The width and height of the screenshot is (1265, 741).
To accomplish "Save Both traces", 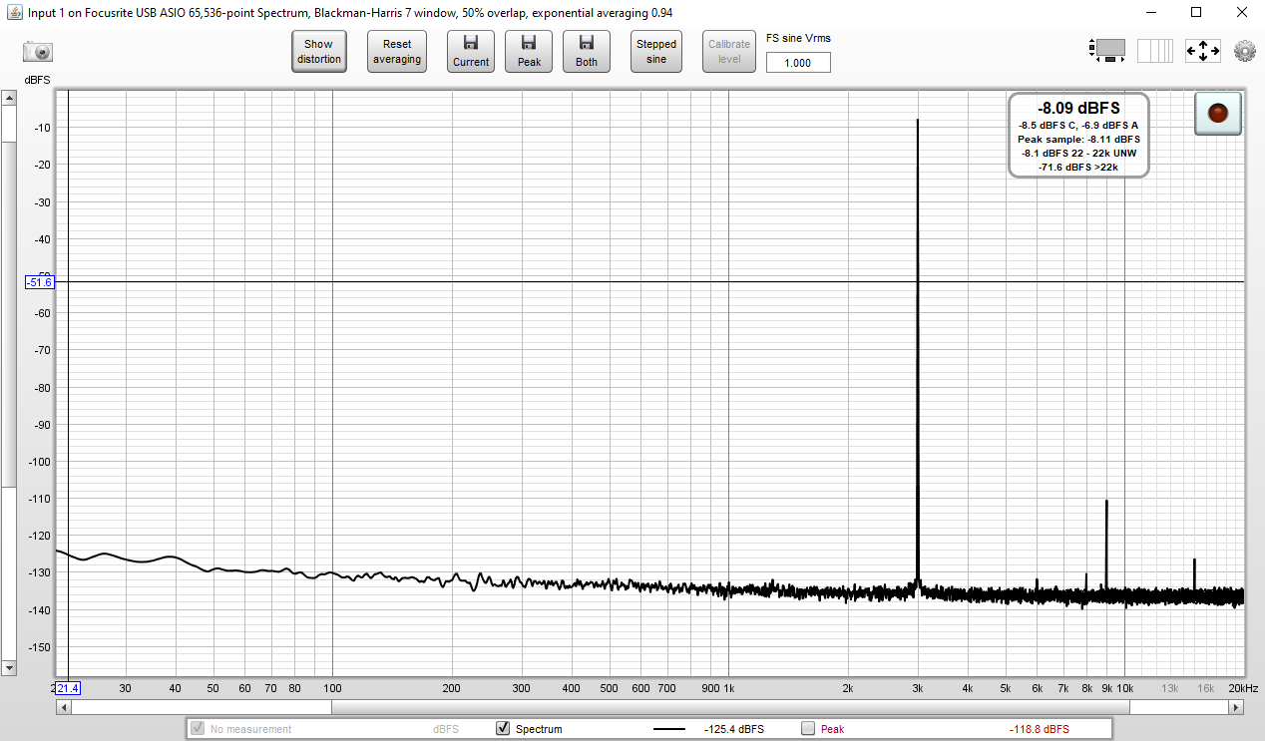I will (x=587, y=52).
